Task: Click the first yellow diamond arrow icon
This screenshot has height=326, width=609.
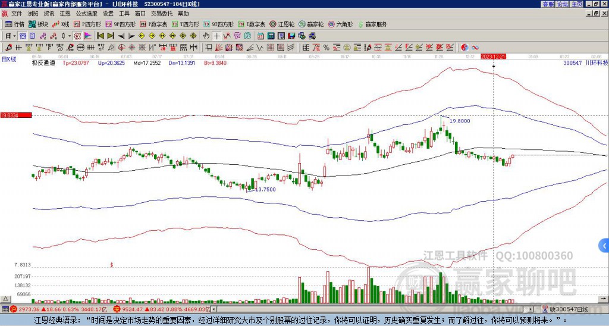Action: [142, 36]
